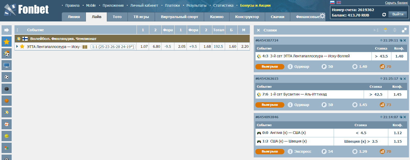Filter by ice hockey puck icon

pos(6,89)
